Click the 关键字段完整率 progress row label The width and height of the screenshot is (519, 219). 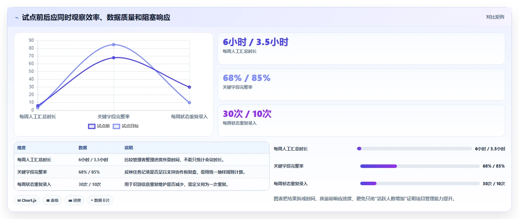289,166
